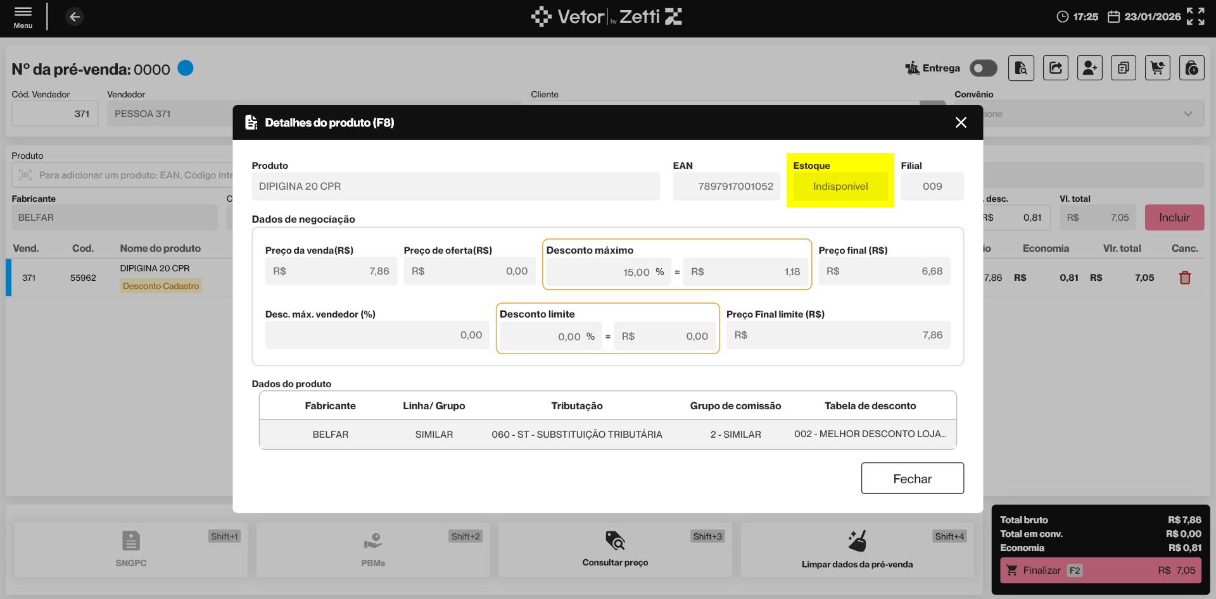
Task: Click the Desconto máximo R$ 1,18 field
Action: 746,272
